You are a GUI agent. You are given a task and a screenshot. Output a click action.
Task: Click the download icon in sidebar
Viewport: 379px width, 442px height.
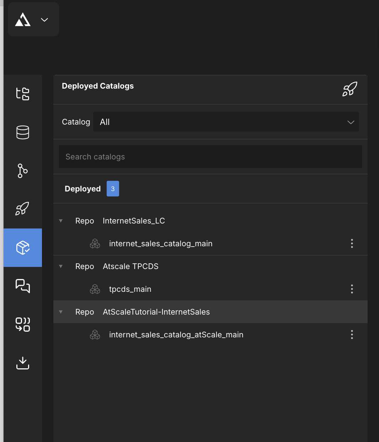(x=23, y=363)
